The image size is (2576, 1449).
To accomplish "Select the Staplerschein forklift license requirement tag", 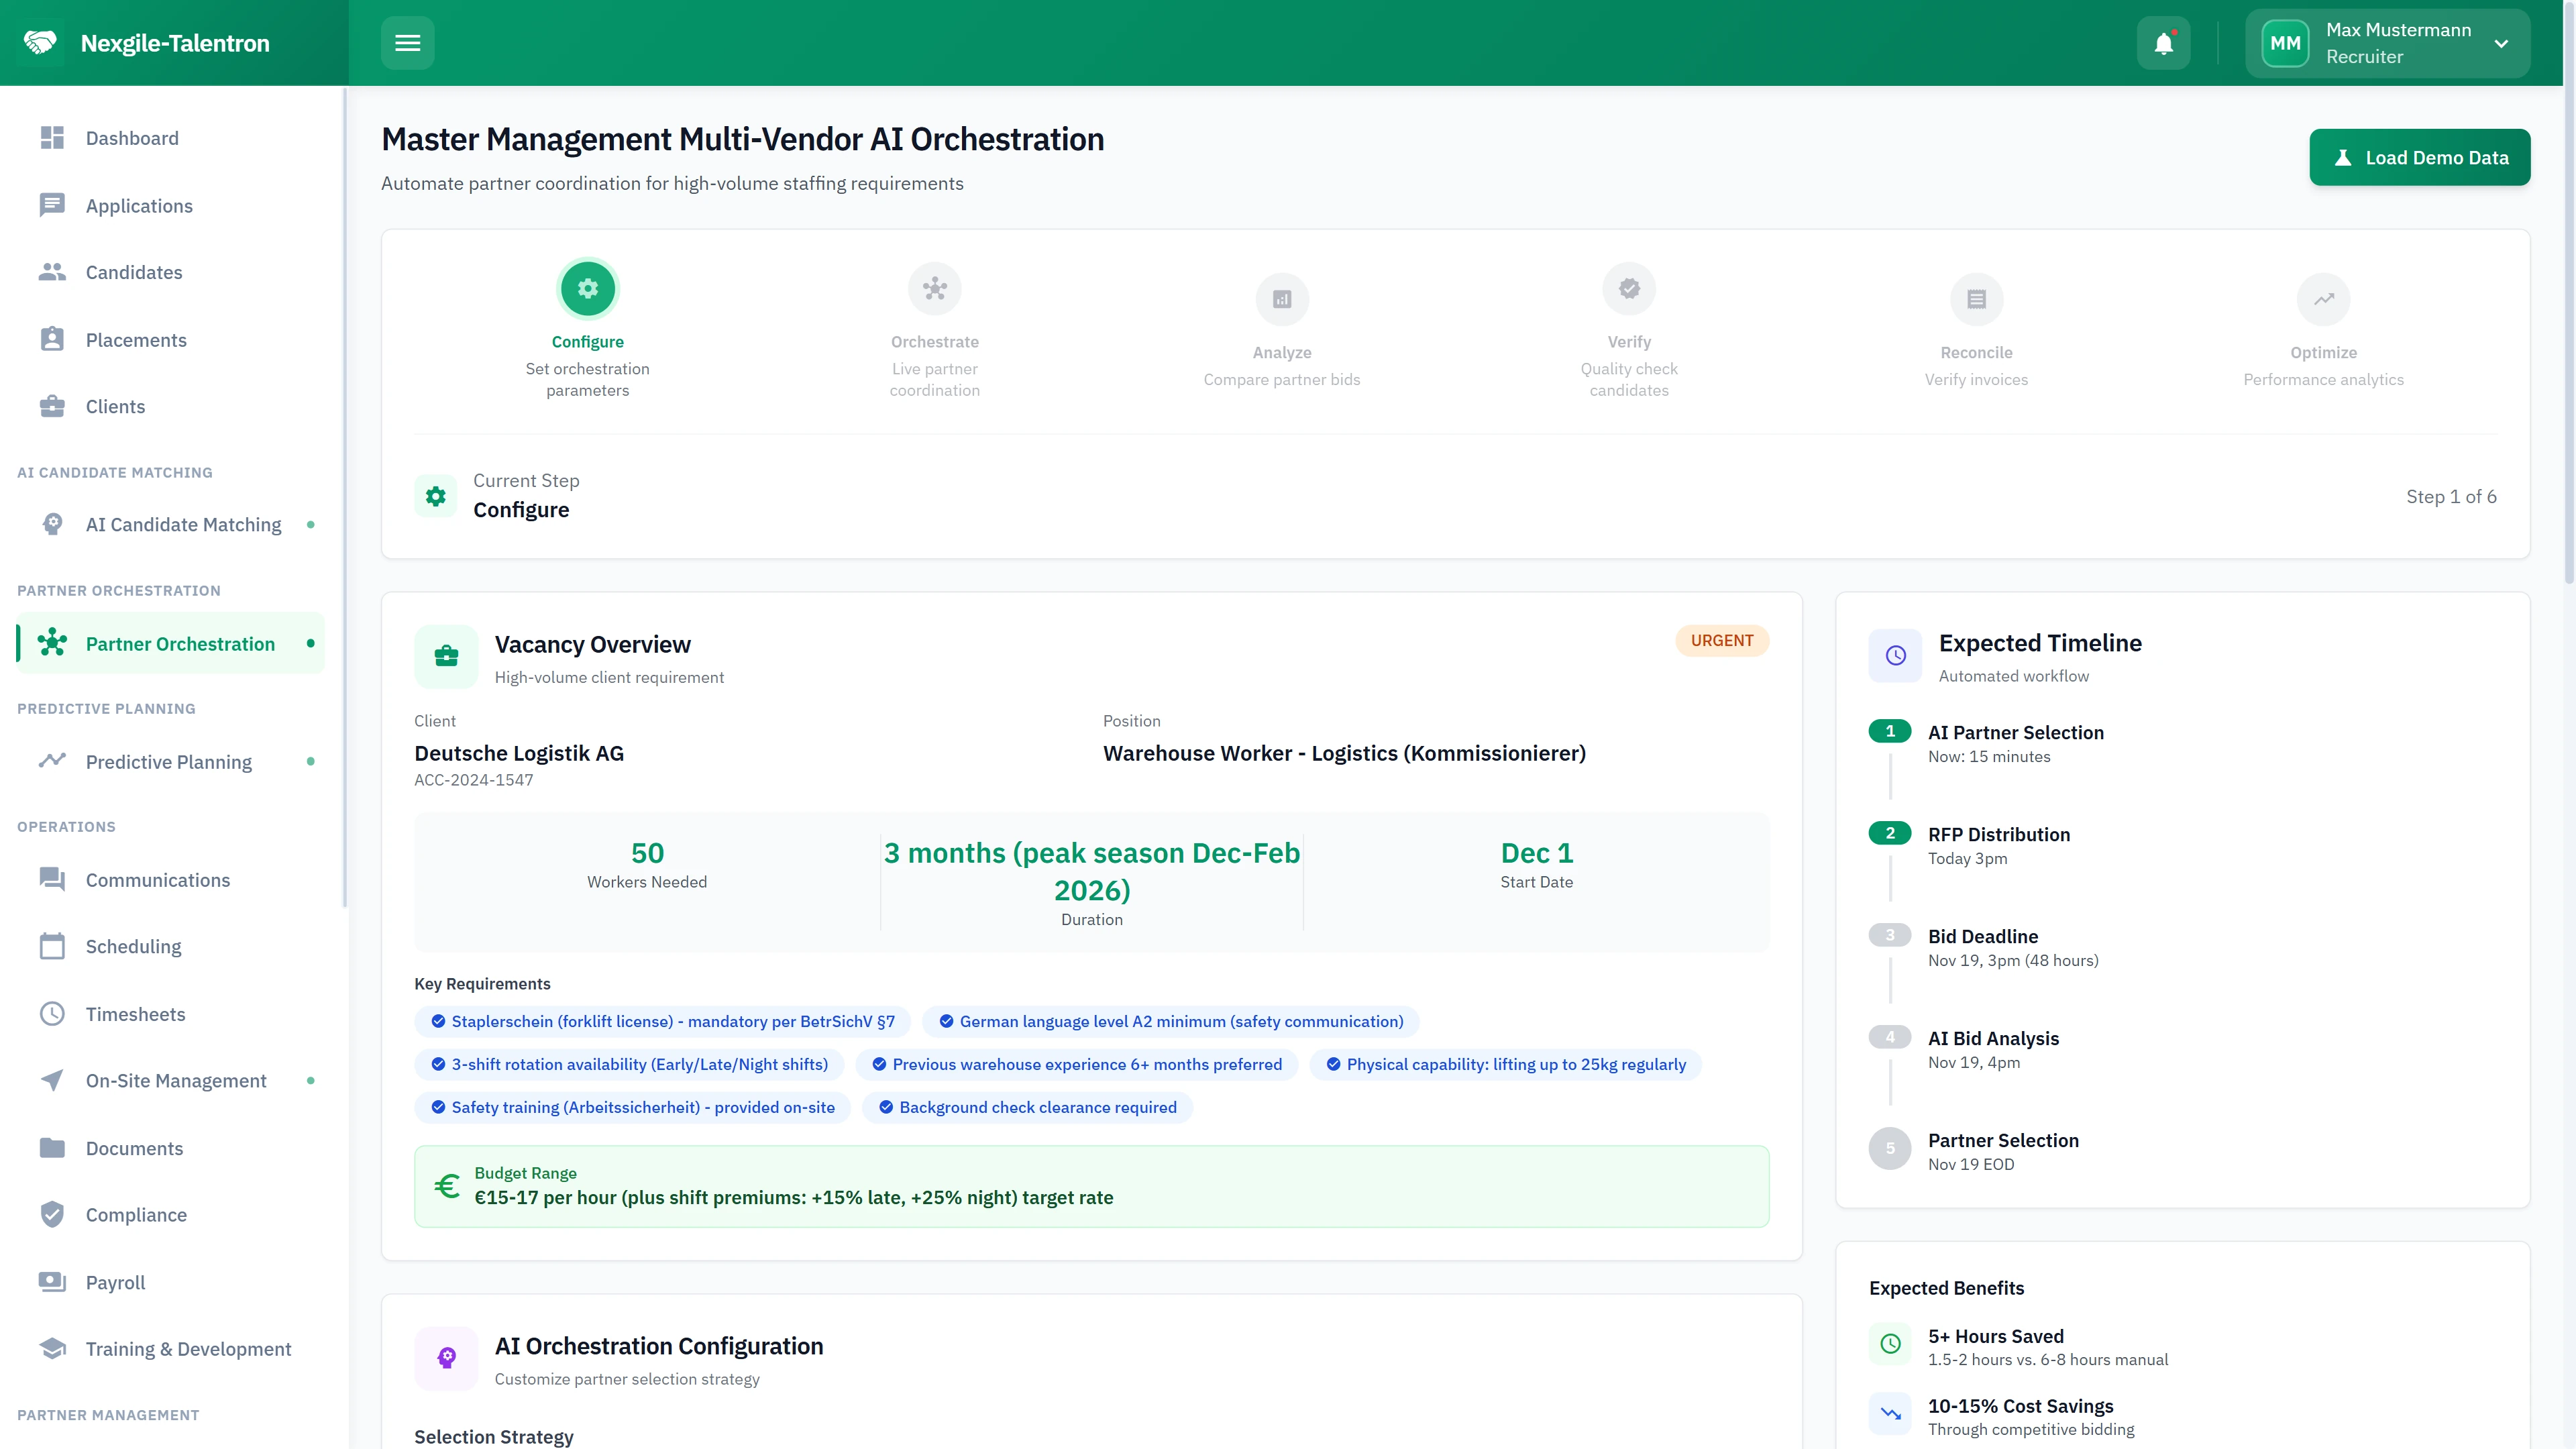I will 662,1021.
